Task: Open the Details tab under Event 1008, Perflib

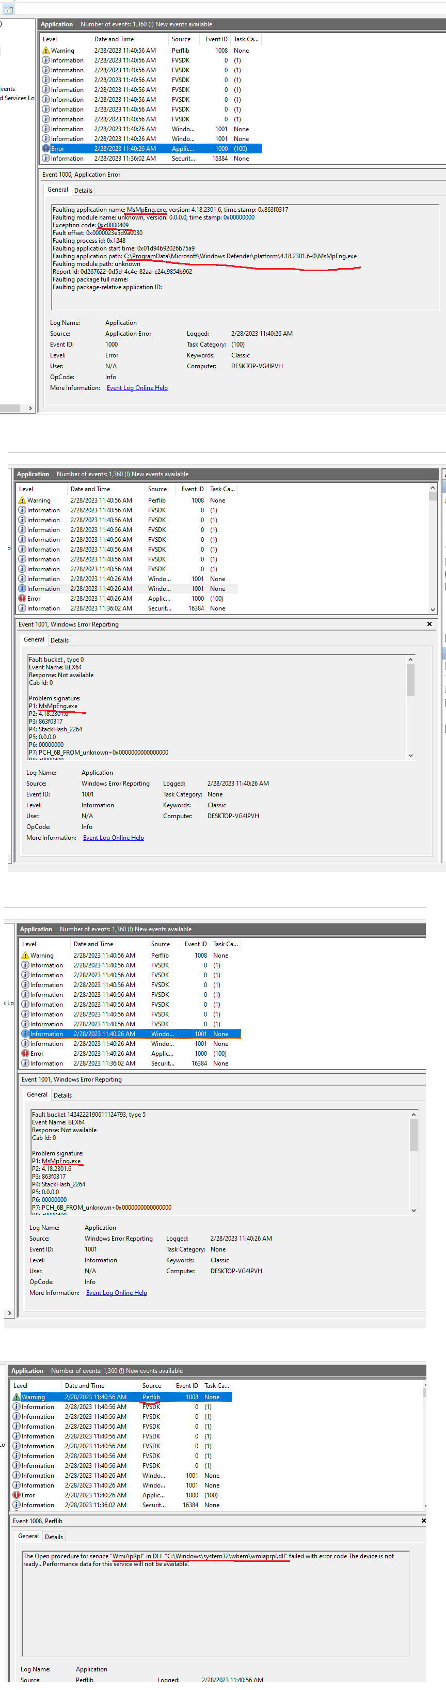Action: (x=54, y=1537)
